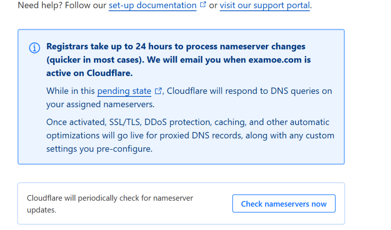This screenshot has width=391, height=230.
Task: Click 'settings you pre-configure' text
Action: tap(99, 149)
